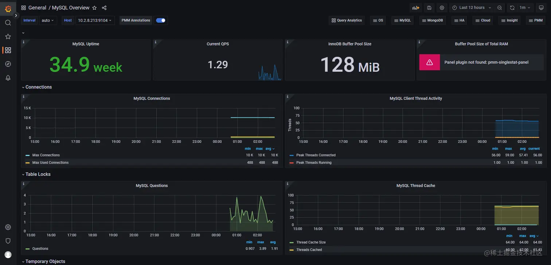Open Current QPS panel title menu
551x265 pixels.
218,44
